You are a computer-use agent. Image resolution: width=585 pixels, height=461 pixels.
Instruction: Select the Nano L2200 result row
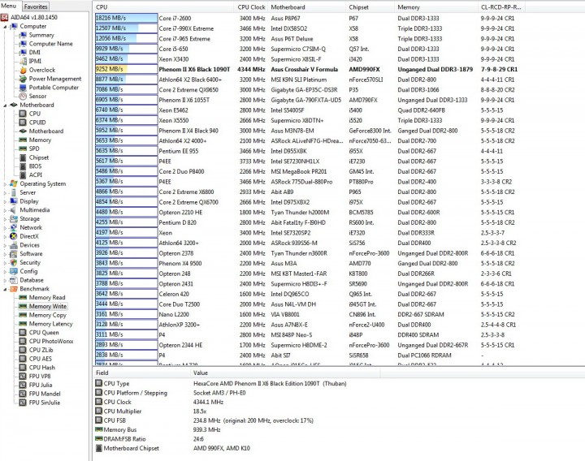click(x=309, y=314)
